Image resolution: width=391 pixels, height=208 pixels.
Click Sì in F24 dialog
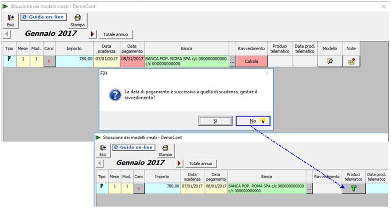coord(215,121)
